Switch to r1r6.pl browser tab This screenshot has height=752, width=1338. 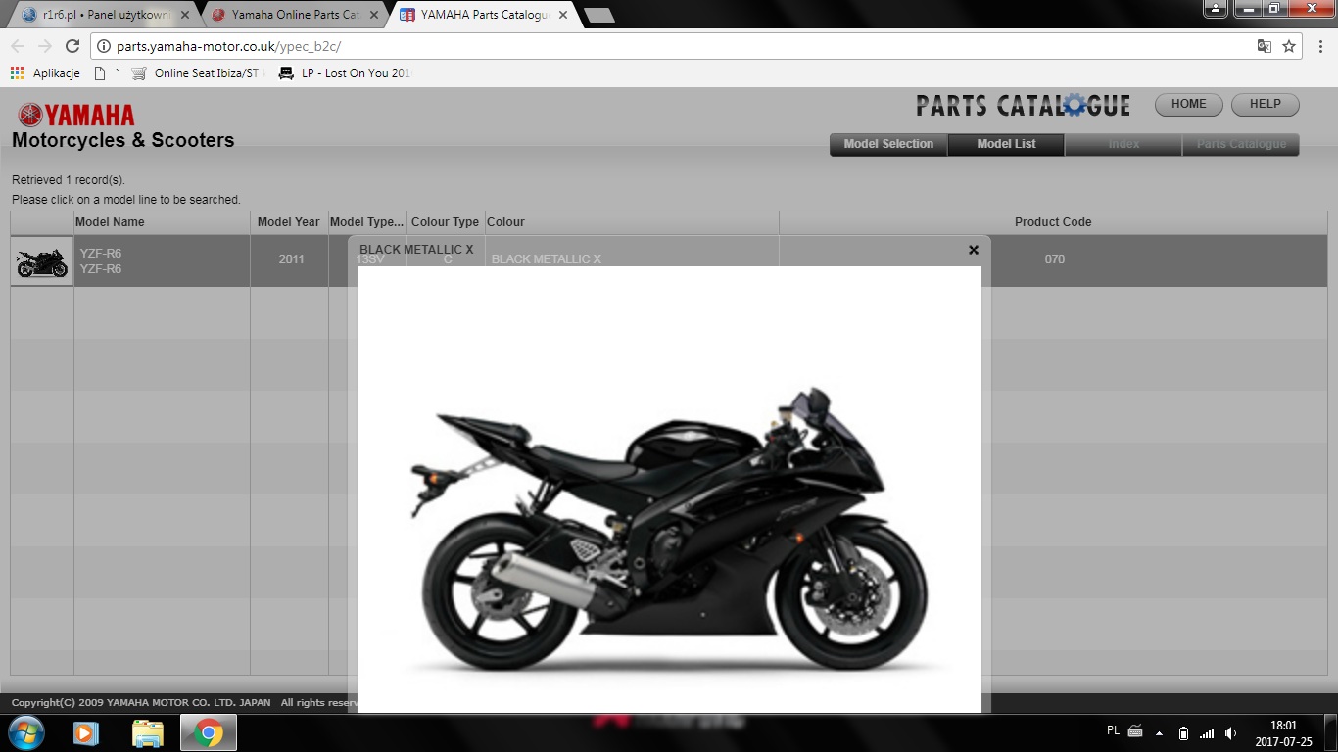point(98,15)
